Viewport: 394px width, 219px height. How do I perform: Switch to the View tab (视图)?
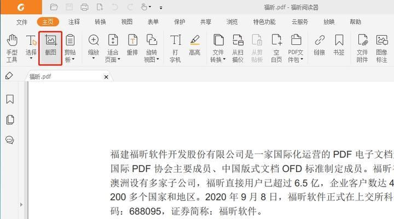[127, 22]
